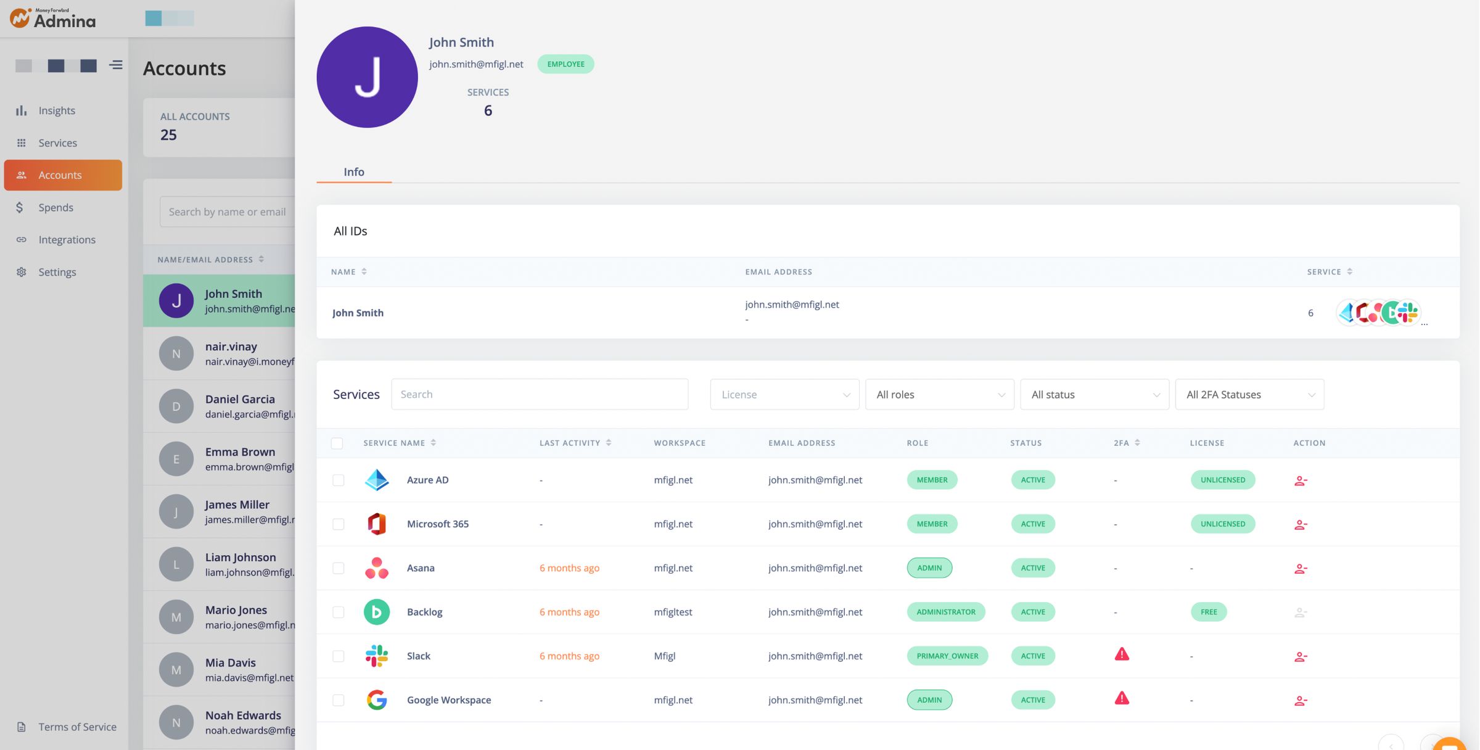Open the Insights section in the sidebar
1480x750 pixels.
(x=57, y=110)
